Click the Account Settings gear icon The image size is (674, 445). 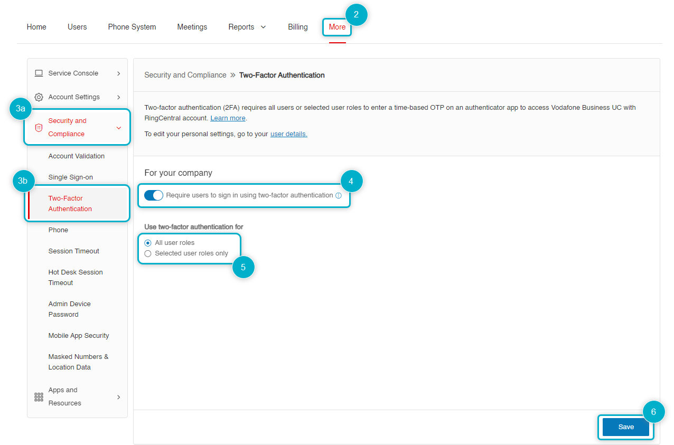tap(39, 97)
